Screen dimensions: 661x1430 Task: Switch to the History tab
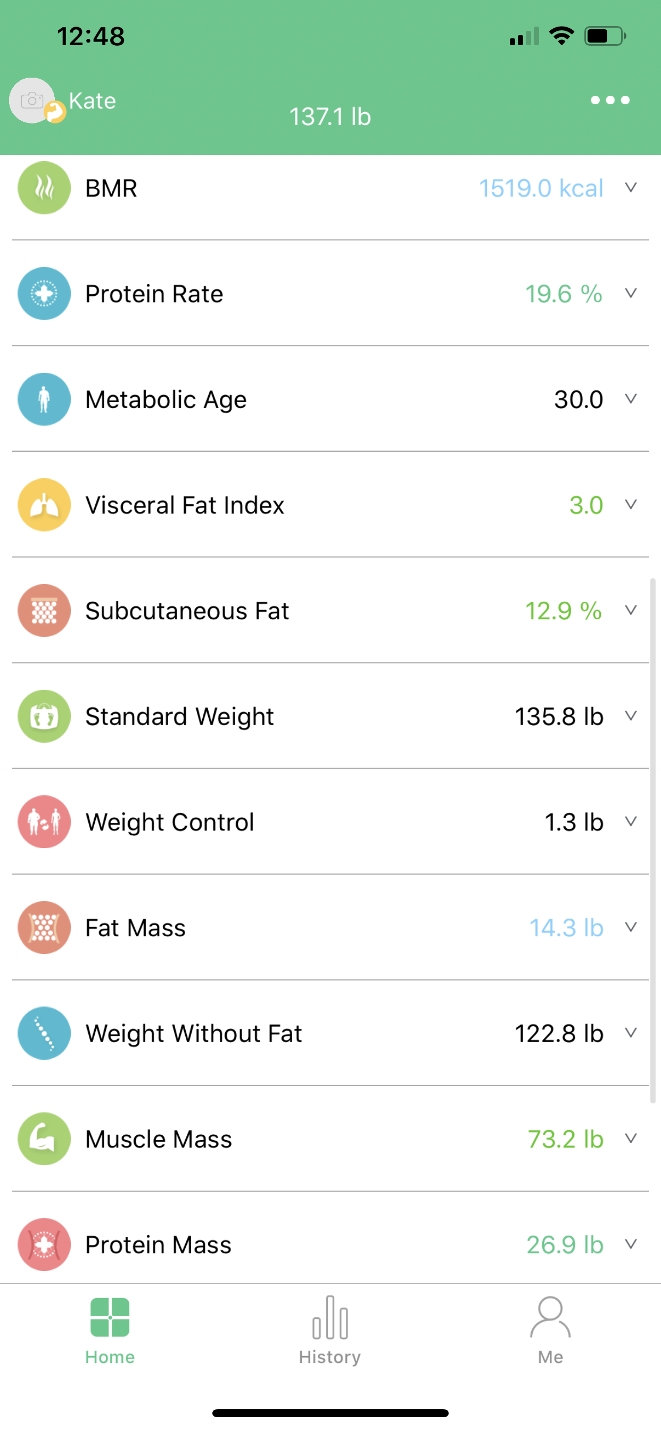pos(330,1329)
